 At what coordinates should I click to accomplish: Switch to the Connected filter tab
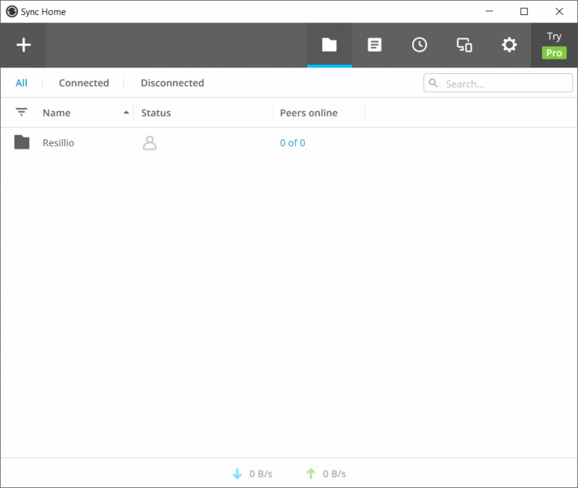tap(83, 83)
